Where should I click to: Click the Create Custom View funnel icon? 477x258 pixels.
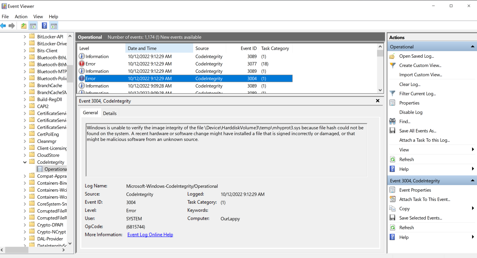click(393, 65)
